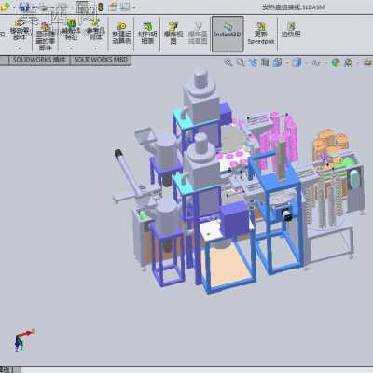Click the Edit Appearance color ball
Viewport: 373px width, 373px height.
click(x=336, y=62)
